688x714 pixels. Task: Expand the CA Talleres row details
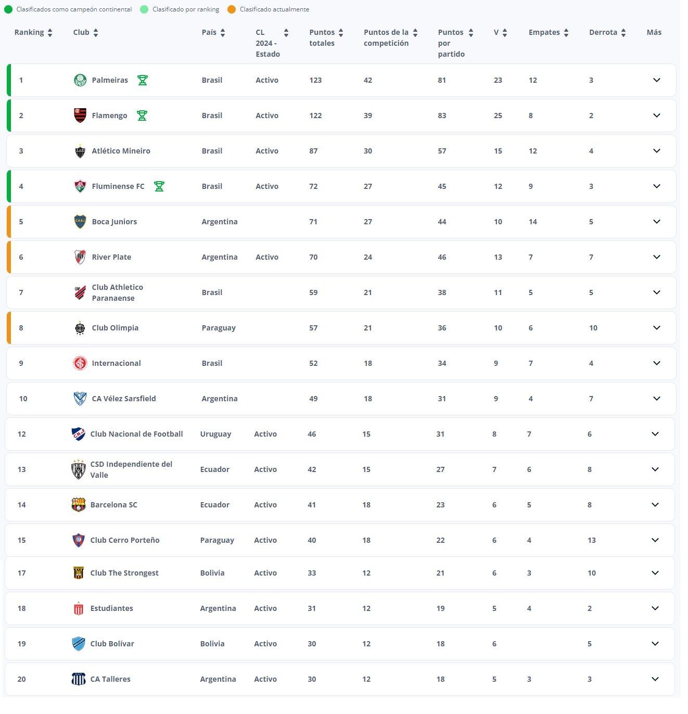click(655, 679)
